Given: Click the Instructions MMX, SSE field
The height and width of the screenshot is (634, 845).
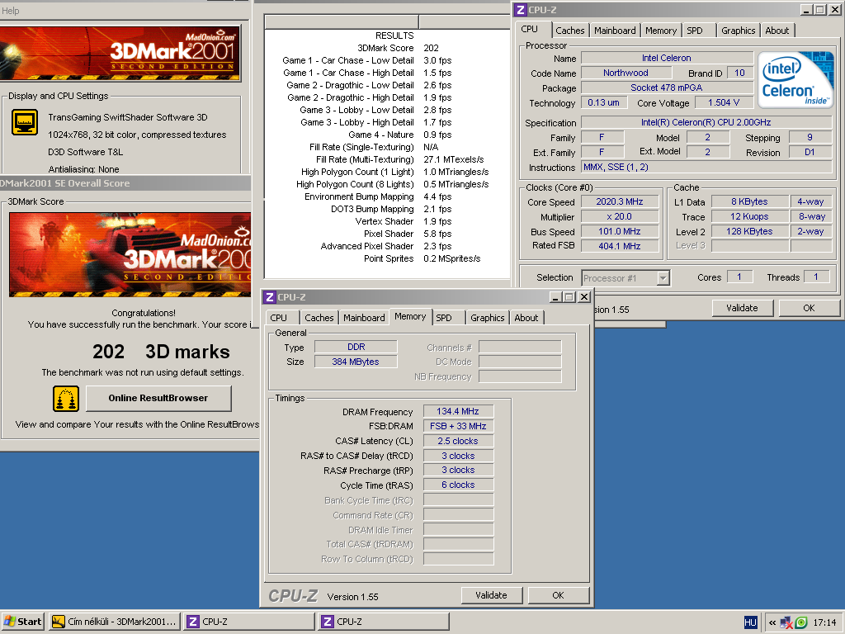Looking at the screenshot, I should coord(706,167).
